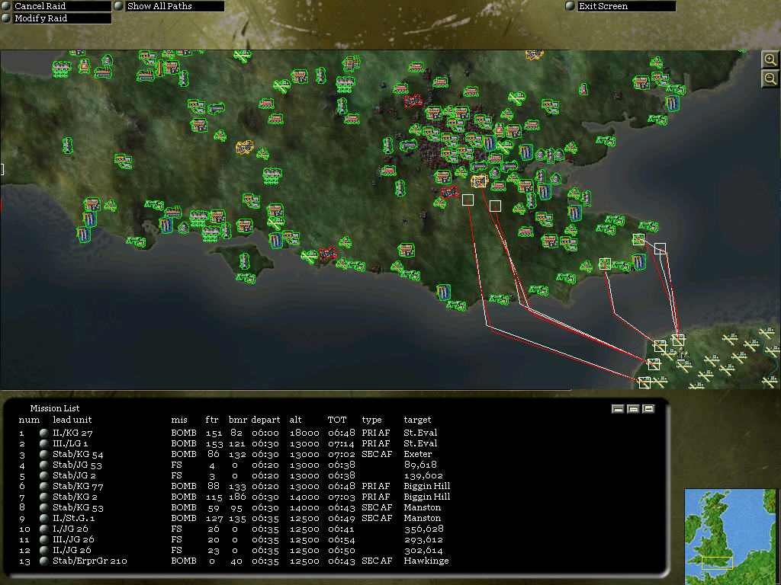Select mission 7 Stab/KG 2 round button
Image resolution: width=781 pixels, height=585 pixels.
pos(43,497)
